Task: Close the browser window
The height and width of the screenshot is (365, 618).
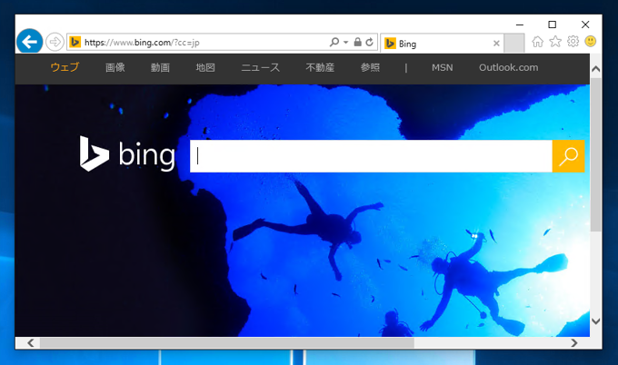Action: [x=585, y=25]
